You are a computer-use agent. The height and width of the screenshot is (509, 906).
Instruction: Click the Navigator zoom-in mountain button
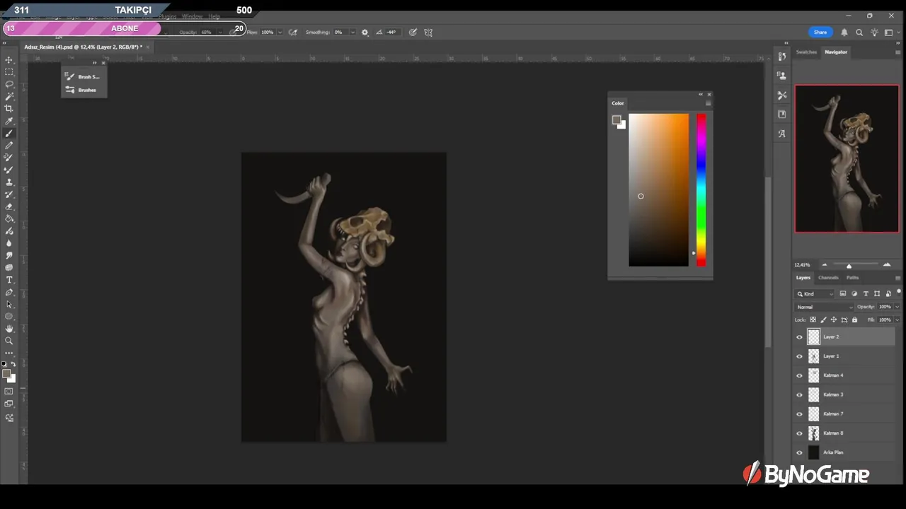point(887,264)
